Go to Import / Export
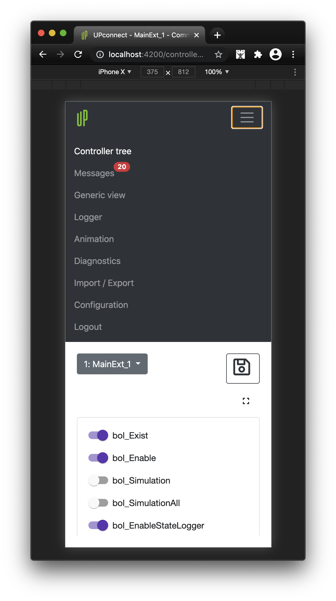Screen dimensions: 336x601 coord(104,283)
